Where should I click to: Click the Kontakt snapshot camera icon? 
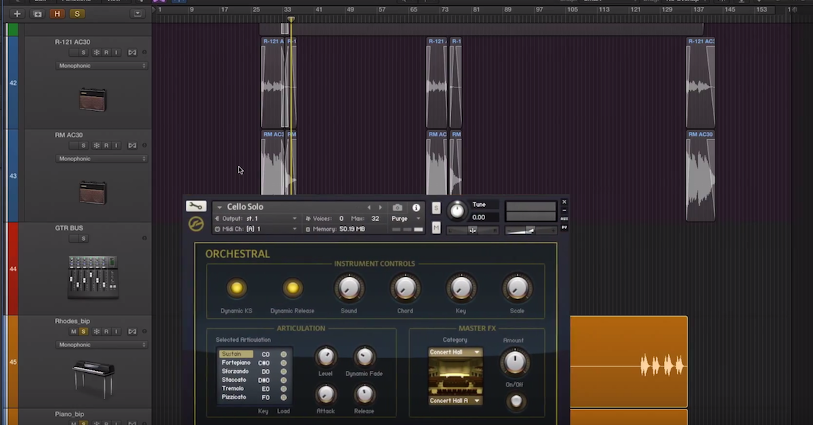click(398, 207)
